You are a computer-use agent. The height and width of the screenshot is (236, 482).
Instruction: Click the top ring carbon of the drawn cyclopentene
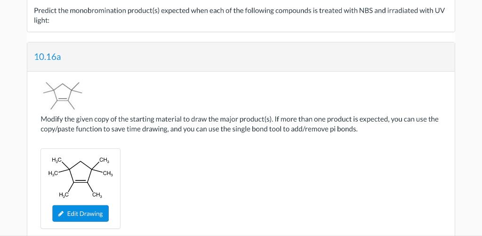(x=80, y=161)
